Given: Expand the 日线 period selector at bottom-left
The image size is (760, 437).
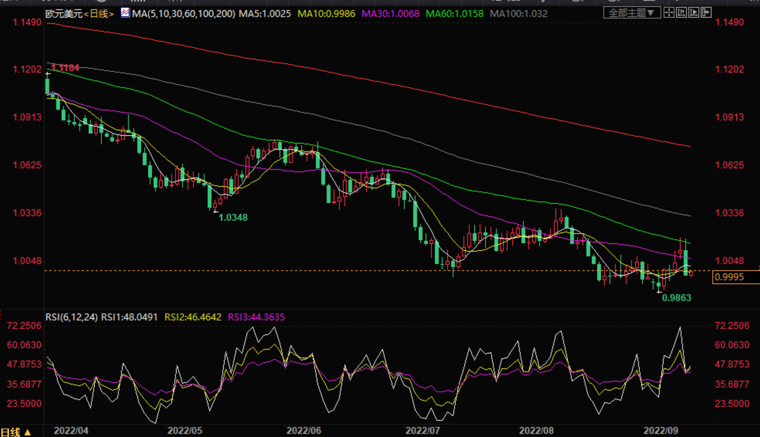Looking at the screenshot, I should point(16,432).
